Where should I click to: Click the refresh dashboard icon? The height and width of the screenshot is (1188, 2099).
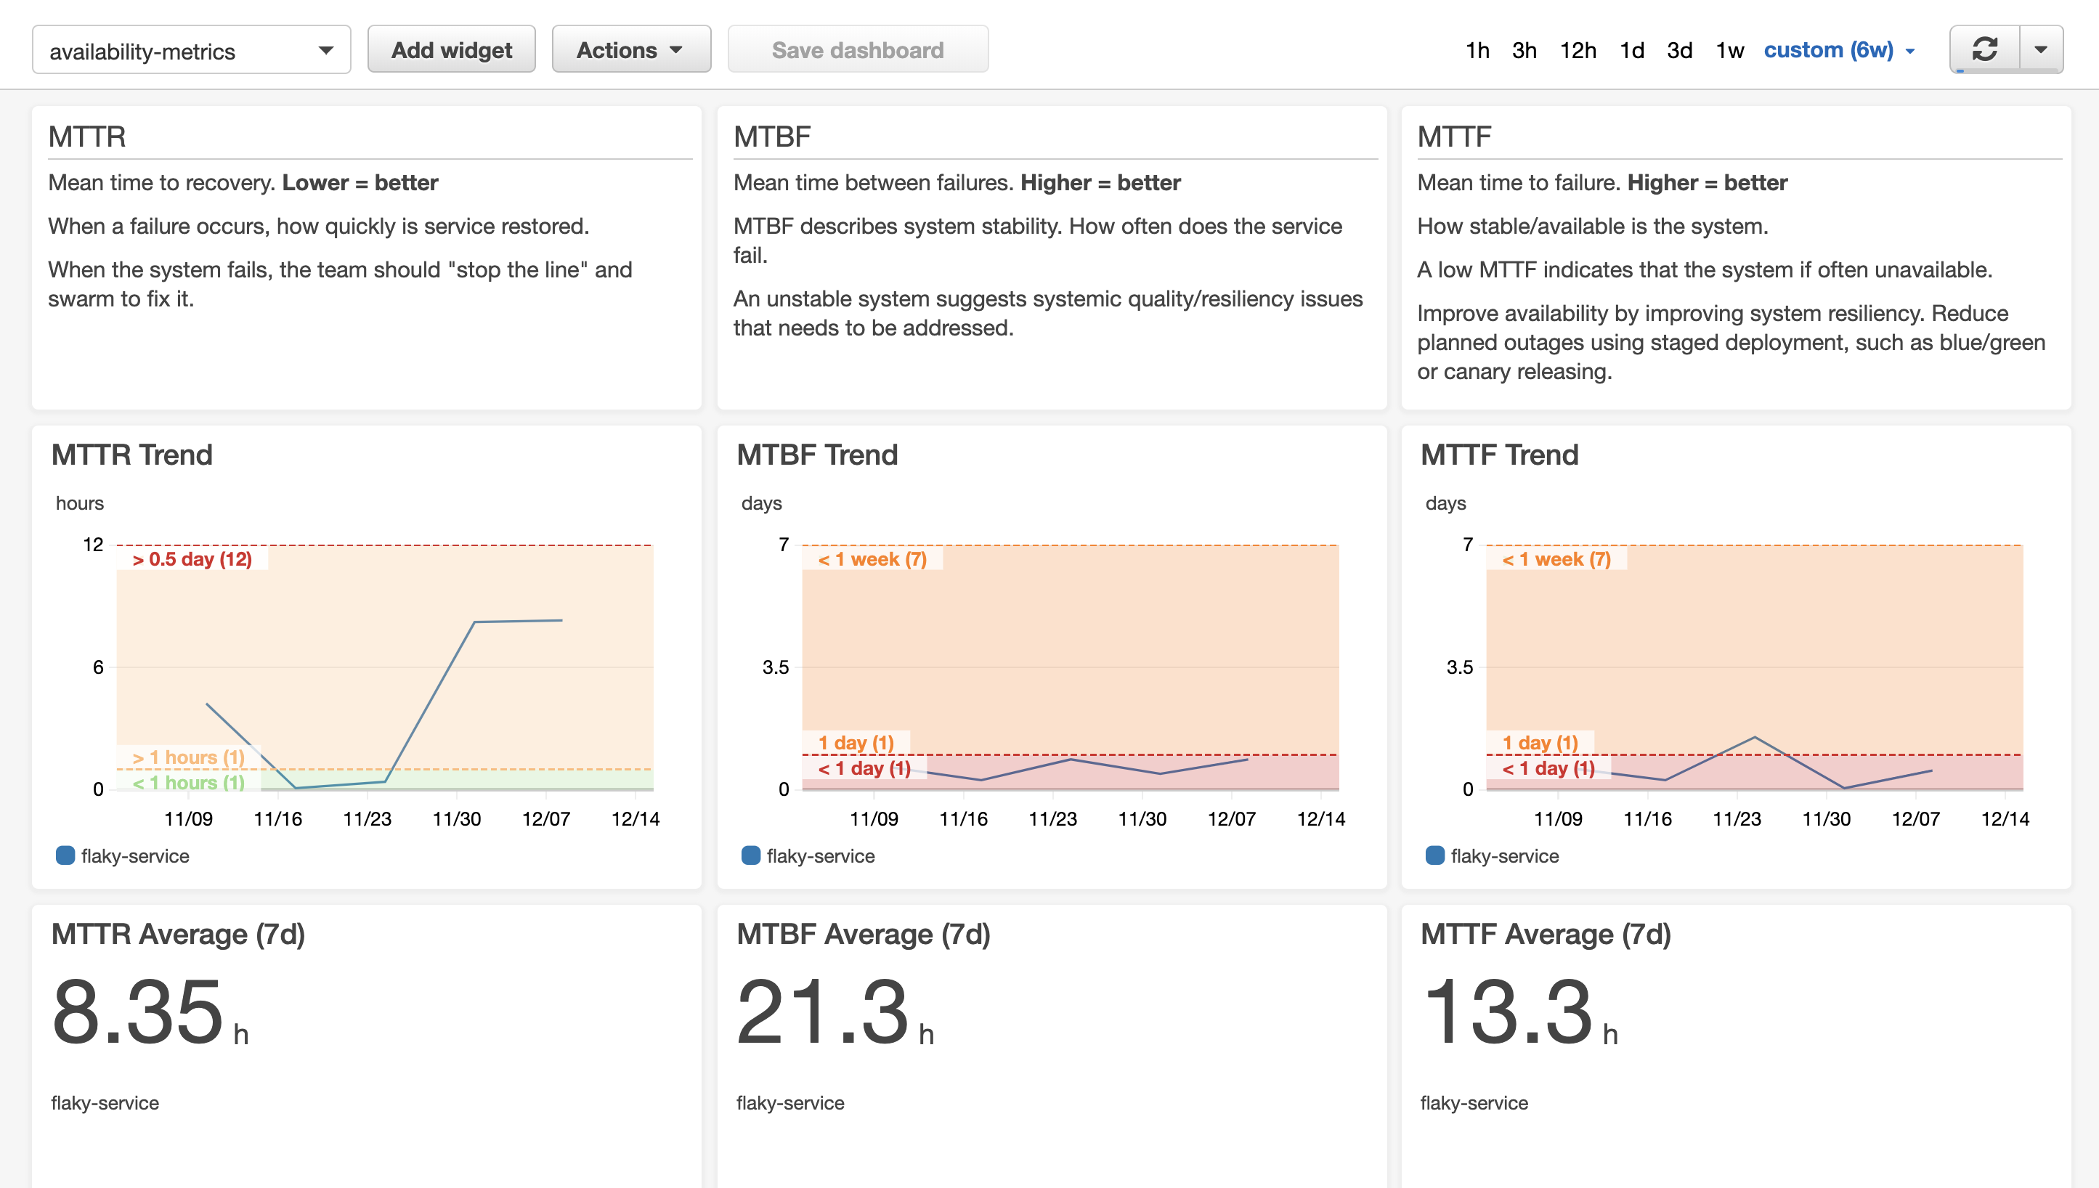tap(1984, 50)
